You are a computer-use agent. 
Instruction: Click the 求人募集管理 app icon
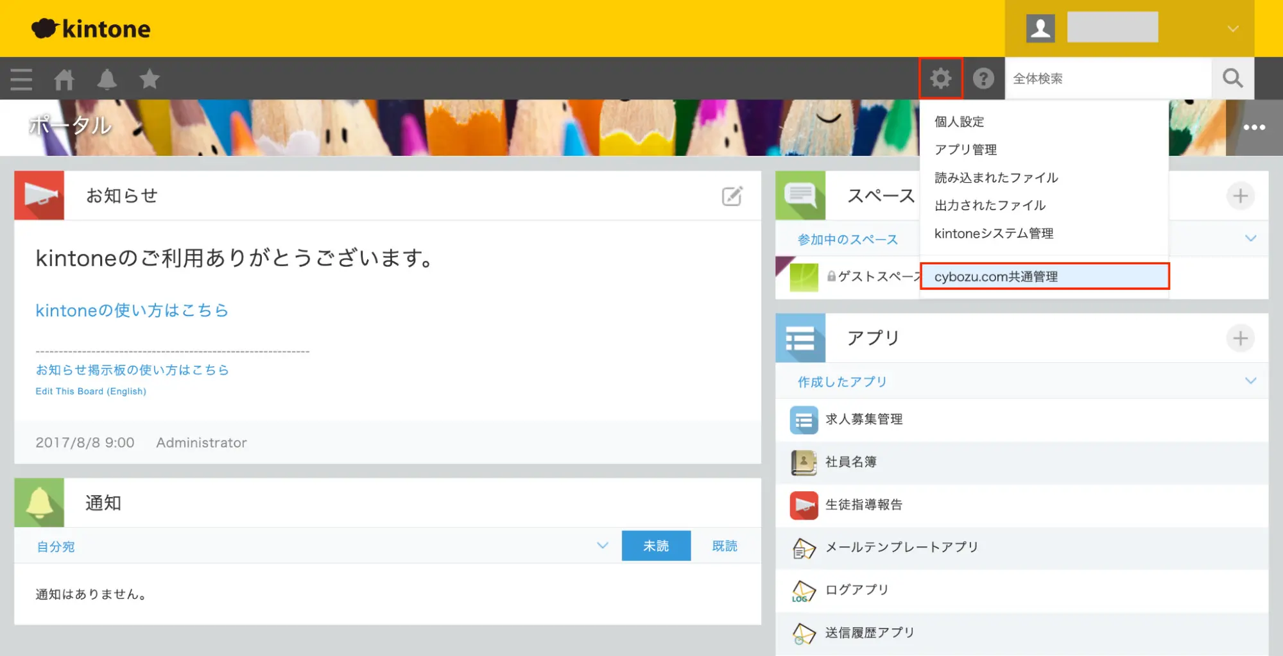[804, 419]
